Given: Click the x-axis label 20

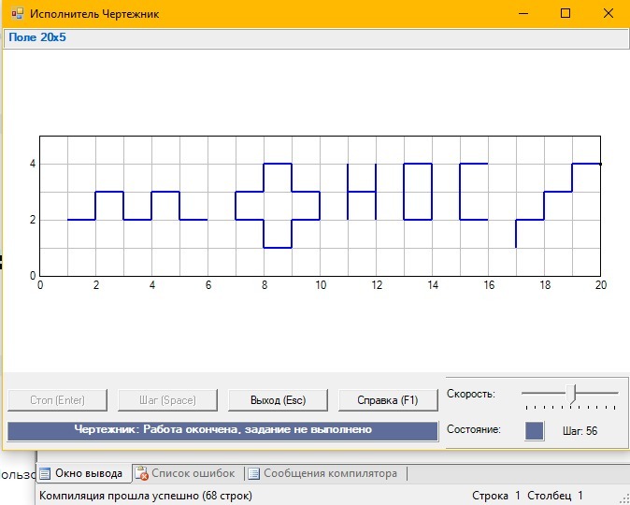Looking at the screenshot, I should tap(601, 285).
